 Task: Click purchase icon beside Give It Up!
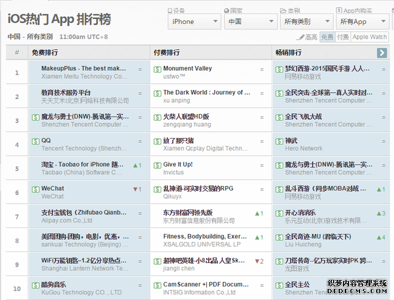(x=158, y=166)
